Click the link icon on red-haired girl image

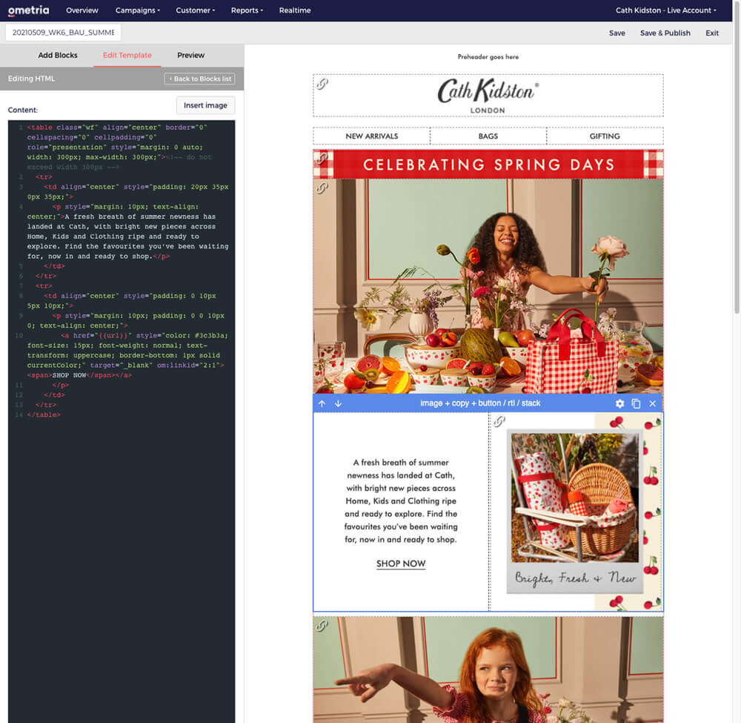click(x=322, y=625)
